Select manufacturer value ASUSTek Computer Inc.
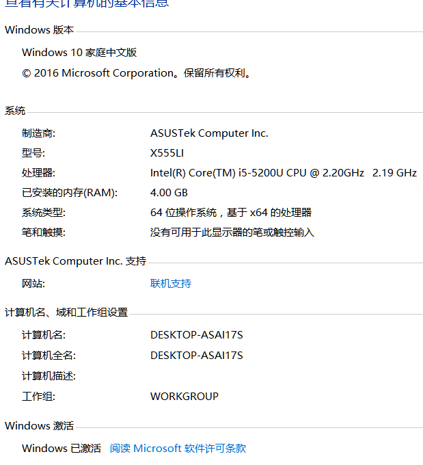The image size is (423, 465). click(x=209, y=133)
